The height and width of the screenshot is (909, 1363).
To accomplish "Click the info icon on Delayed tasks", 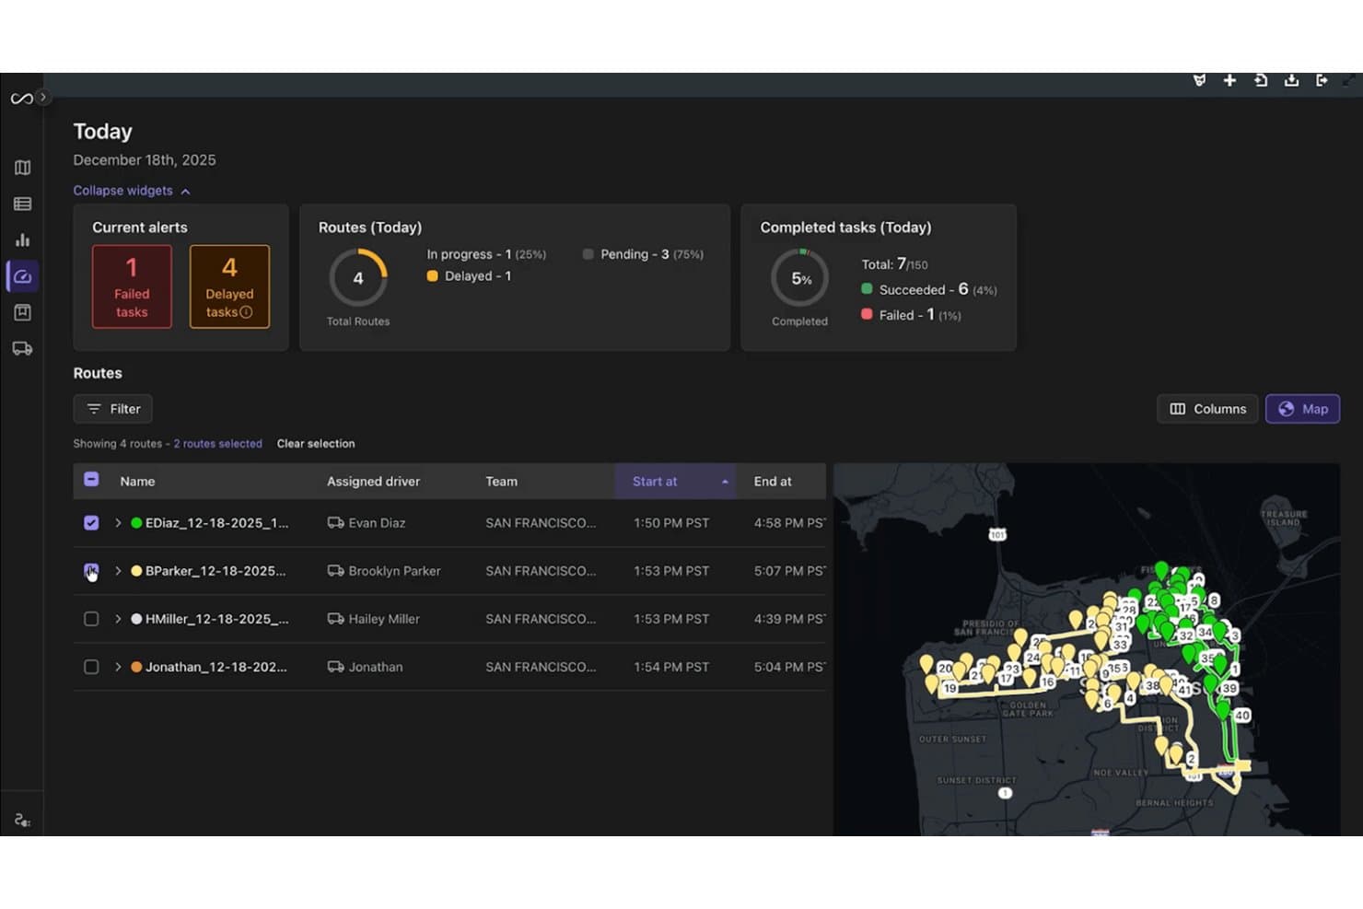I will coord(246,312).
